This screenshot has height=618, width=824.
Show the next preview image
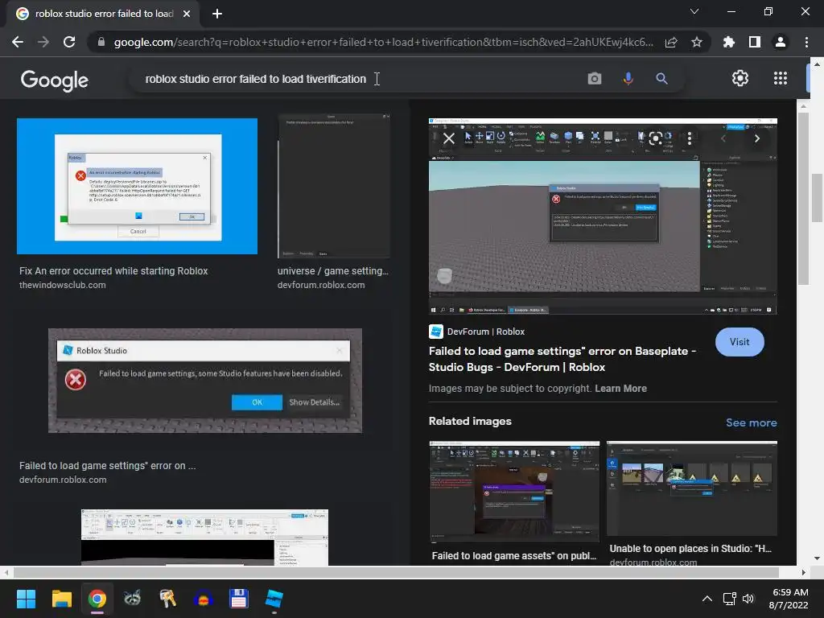(x=756, y=138)
